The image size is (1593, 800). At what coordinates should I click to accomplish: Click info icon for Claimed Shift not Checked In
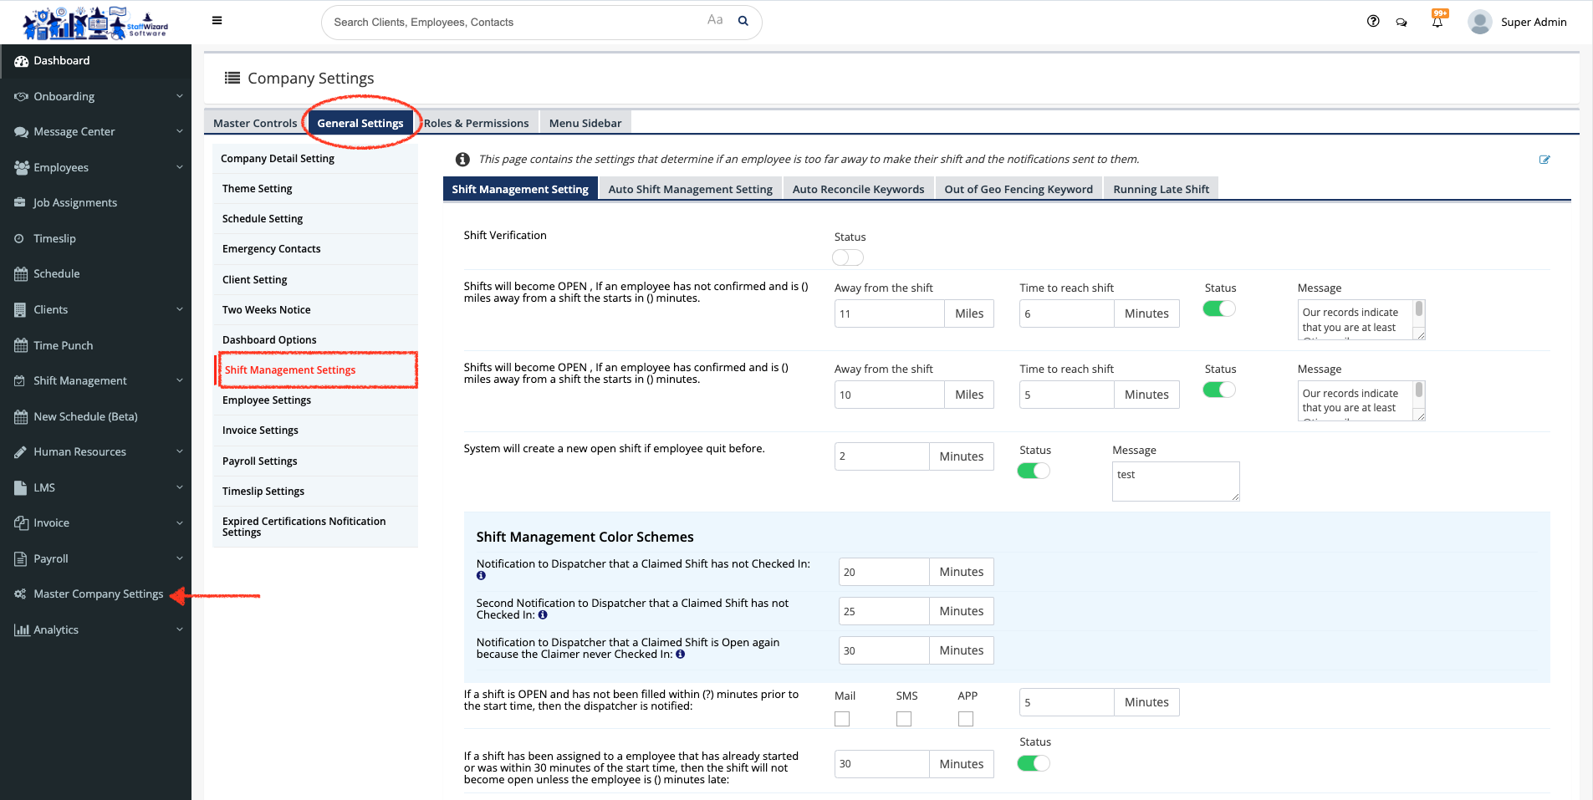(481, 576)
